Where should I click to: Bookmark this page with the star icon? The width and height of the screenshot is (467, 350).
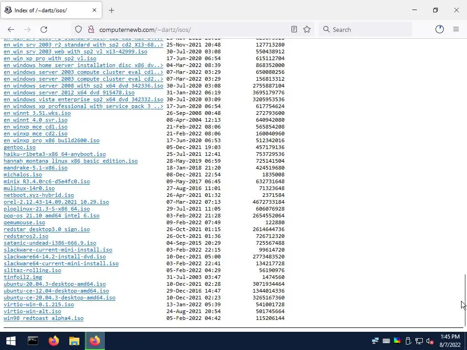click(x=307, y=30)
